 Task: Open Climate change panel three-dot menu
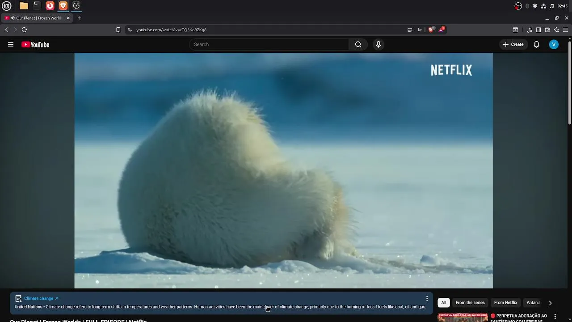pos(427,298)
